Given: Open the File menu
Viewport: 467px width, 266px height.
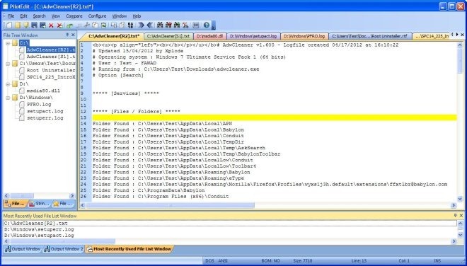Looking at the screenshot, I should 11,16.
